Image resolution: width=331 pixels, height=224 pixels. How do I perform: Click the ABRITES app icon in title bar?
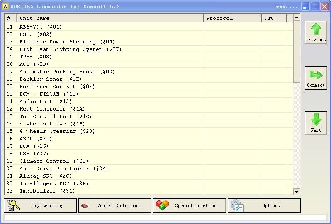pos(5,6)
